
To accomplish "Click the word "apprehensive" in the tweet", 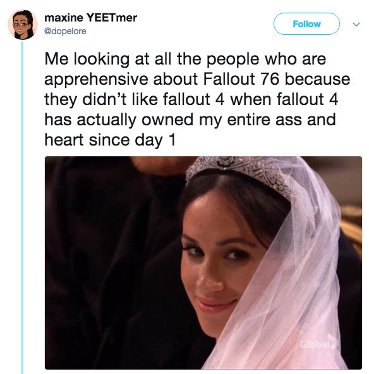I will 96,80.
